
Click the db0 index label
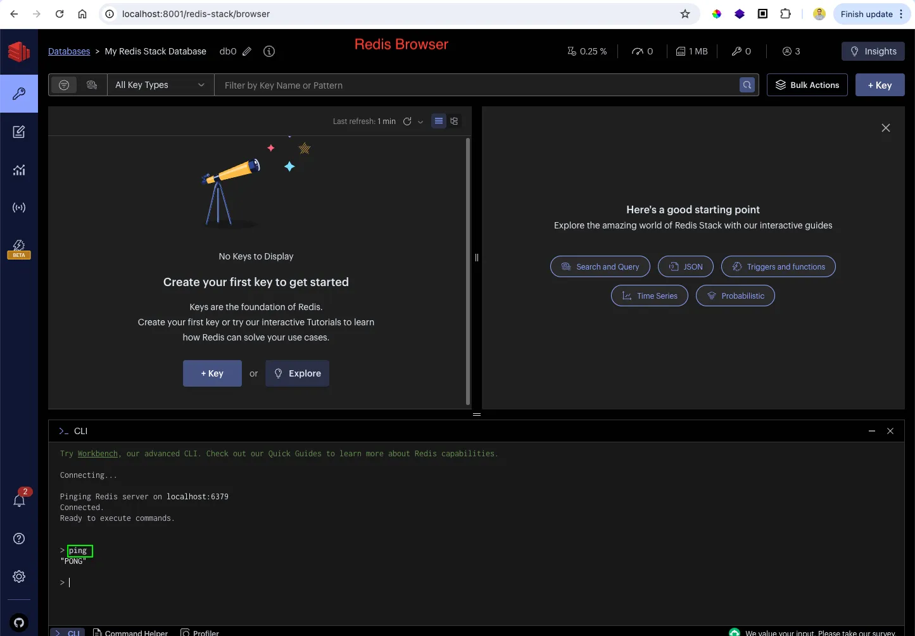click(x=228, y=51)
